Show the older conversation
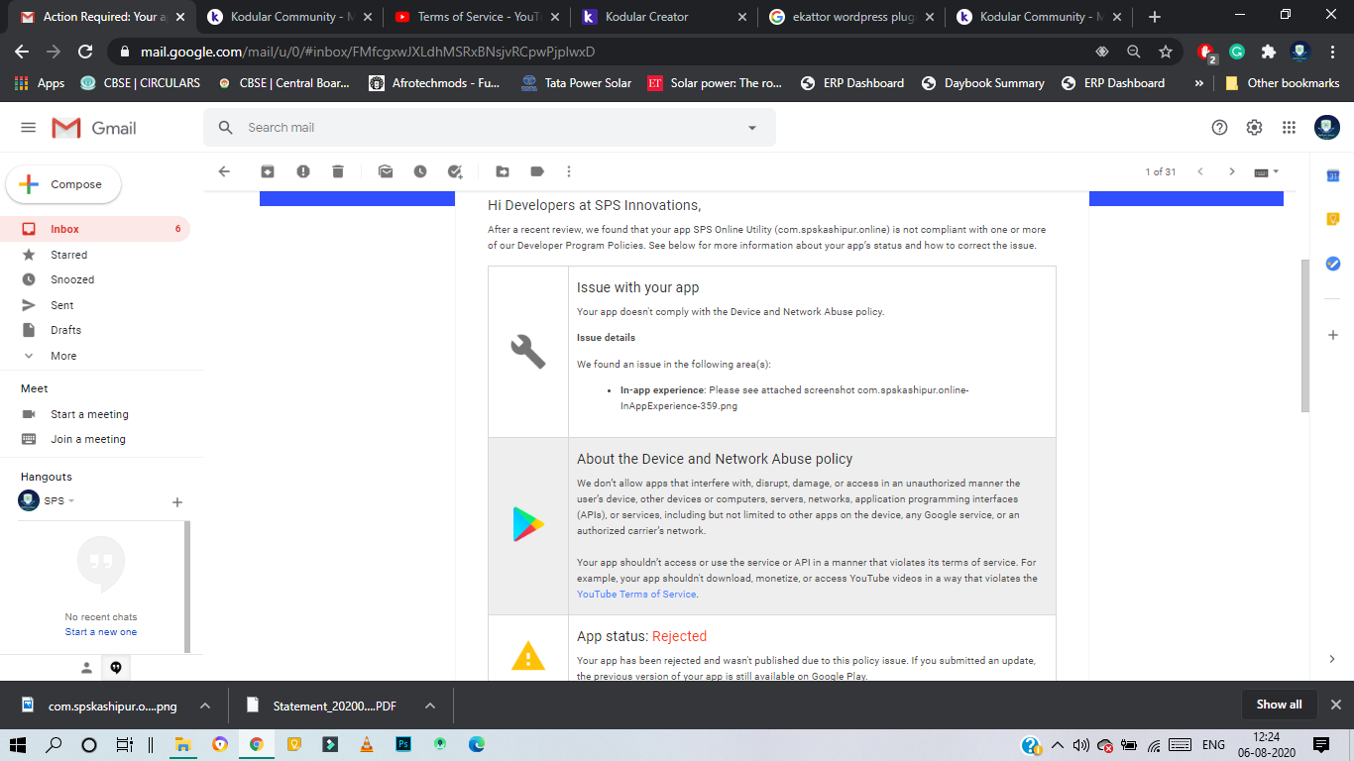 pos(1232,171)
